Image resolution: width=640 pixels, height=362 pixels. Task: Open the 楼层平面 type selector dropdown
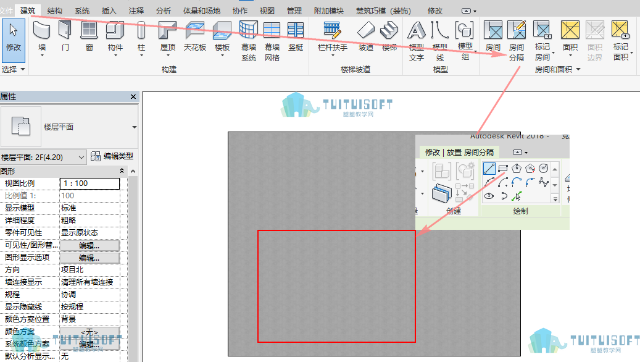coord(135,127)
